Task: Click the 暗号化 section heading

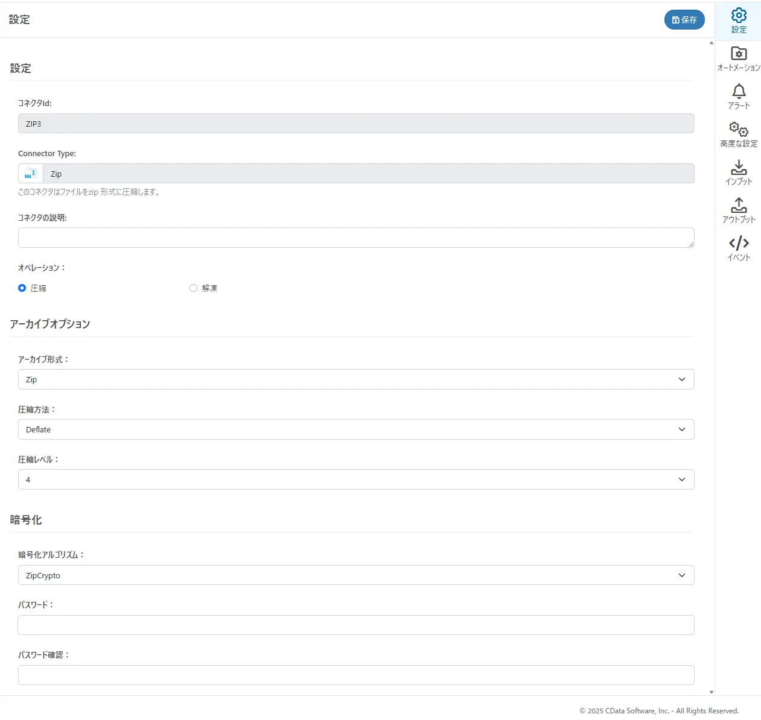Action: pos(26,520)
